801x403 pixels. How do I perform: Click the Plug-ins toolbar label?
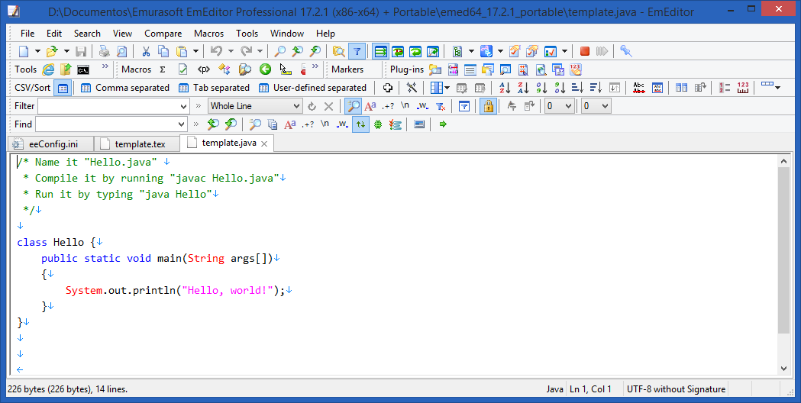(x=407, y=69)
